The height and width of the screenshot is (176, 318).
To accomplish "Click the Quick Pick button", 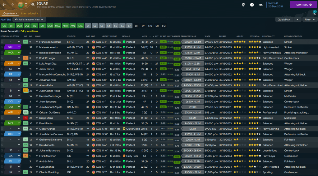I will [x=284, y=19].
